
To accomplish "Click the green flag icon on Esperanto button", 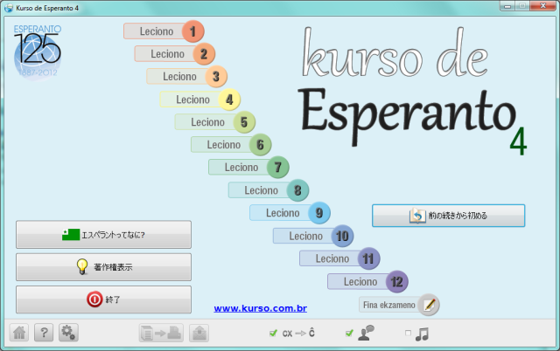I will (x=70, y=234).
